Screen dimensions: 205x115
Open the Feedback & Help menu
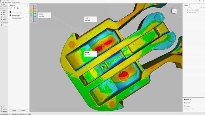click(x=16, y=3)
